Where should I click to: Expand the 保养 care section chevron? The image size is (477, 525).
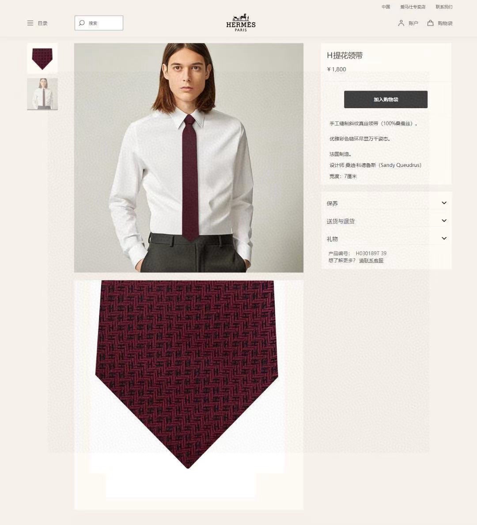444,203
